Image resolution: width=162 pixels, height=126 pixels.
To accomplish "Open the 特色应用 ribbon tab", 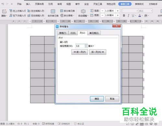I will 111,4.
